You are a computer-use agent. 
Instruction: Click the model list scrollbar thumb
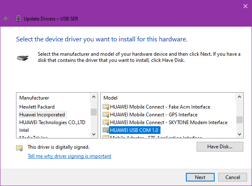(x=239, y=120)
